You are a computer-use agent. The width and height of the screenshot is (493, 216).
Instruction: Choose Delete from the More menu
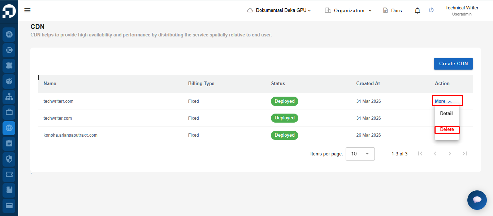click(447, 129)
